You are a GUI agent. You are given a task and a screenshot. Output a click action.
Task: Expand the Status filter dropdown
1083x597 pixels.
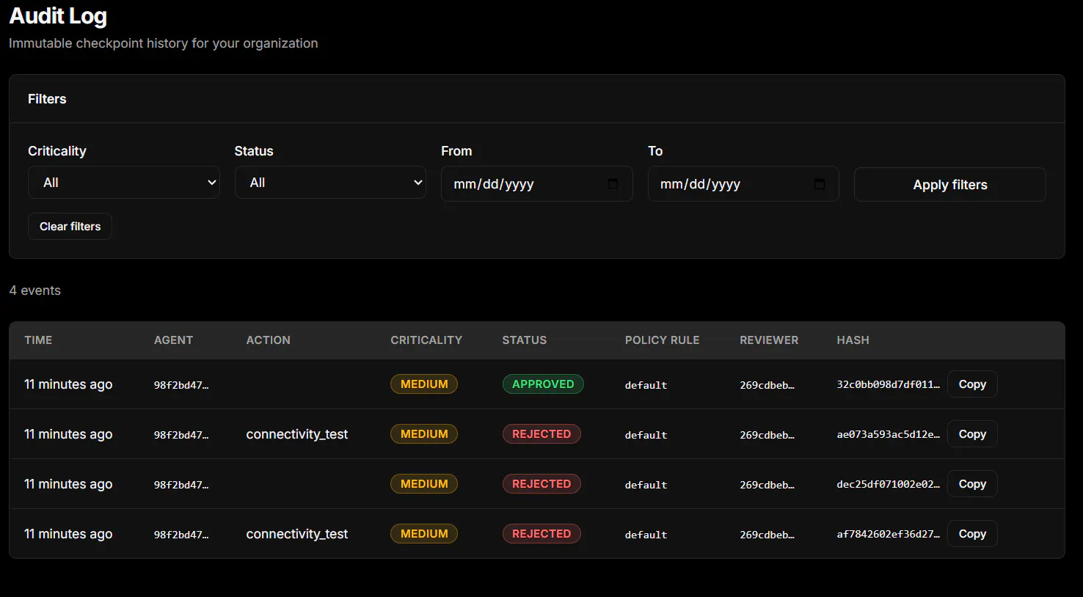pyautogui.click(x=330, y=183)
